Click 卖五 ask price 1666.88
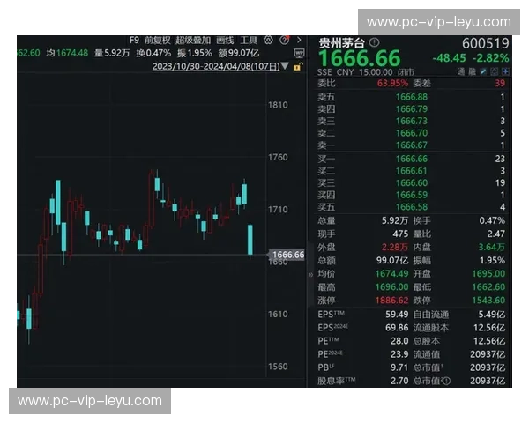 (412, 97)
